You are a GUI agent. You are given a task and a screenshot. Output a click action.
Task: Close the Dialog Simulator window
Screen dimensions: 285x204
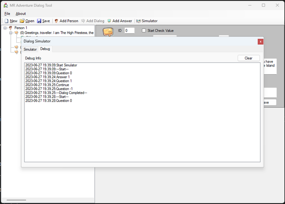261,42
